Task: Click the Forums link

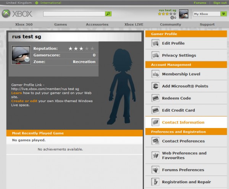Action: point(200,3)
